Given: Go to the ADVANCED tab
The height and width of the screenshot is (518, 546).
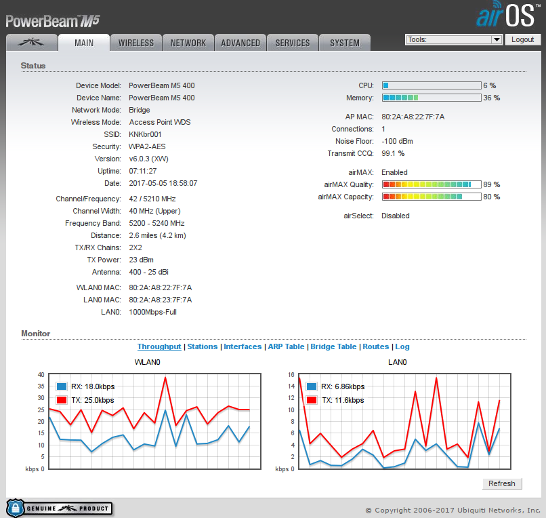Looking at the screenshot, I should (240, 43).
